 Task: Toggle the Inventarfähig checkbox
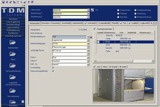53,68
